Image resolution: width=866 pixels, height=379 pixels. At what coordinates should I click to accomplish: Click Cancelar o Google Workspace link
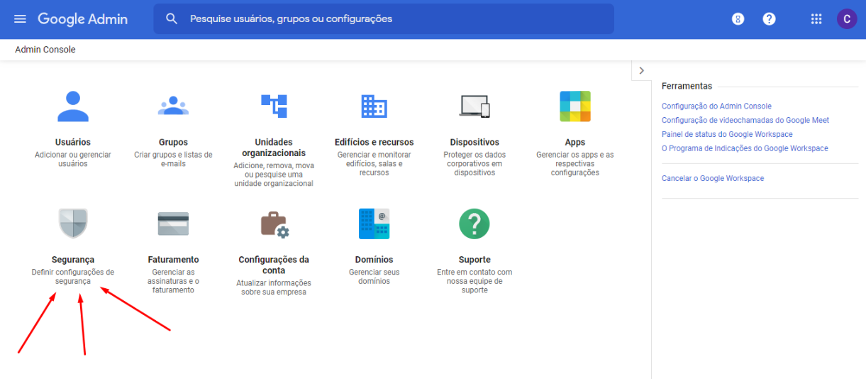[713, 178]
